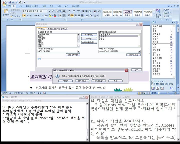Click New Style icon in Styles pane

tap(153, 88)
